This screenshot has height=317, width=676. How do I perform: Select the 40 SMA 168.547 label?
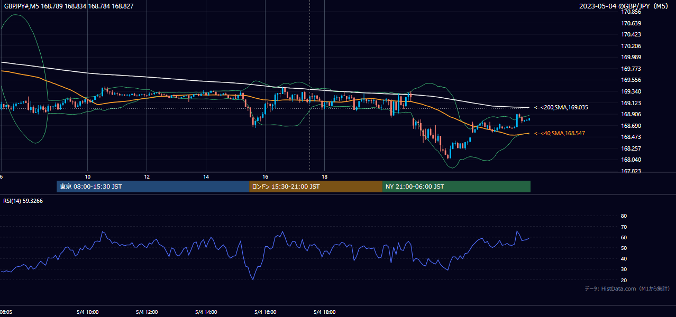click(x=560, y=133)
